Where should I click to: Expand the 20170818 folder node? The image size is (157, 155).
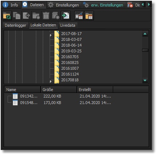50,82
